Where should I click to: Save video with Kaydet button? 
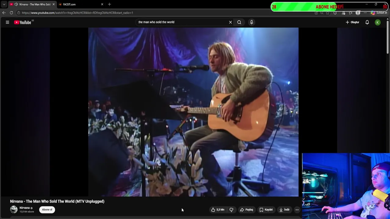(266, 210)
